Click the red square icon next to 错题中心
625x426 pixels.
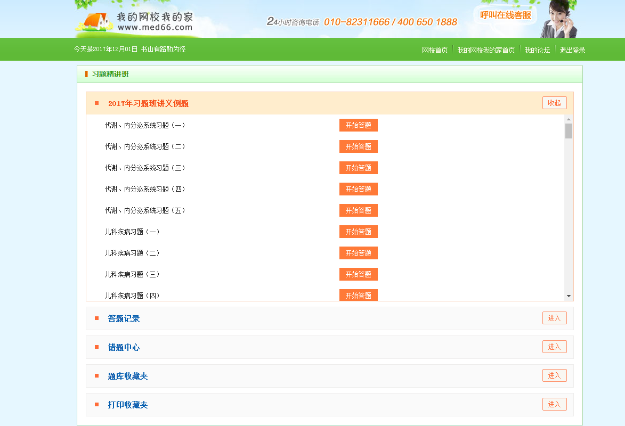pyautogui.click(x=97, y=347)
